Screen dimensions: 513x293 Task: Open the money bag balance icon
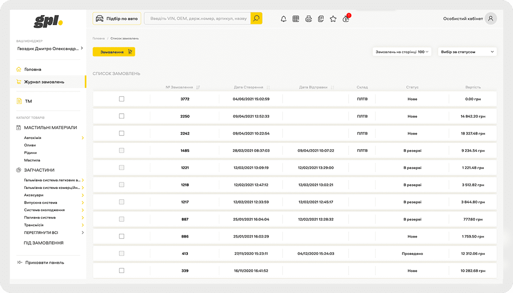click(x=346, y=19)
